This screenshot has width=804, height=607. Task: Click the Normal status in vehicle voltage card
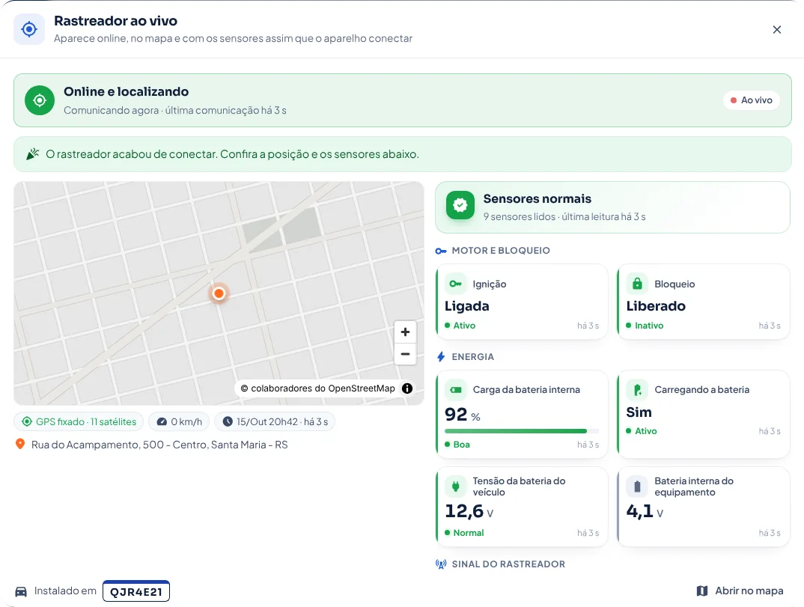pos(465,533)
